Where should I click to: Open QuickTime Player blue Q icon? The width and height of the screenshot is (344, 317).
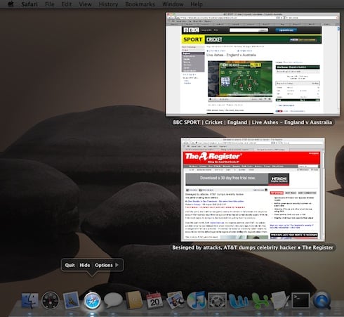click(x=322, y=300)
